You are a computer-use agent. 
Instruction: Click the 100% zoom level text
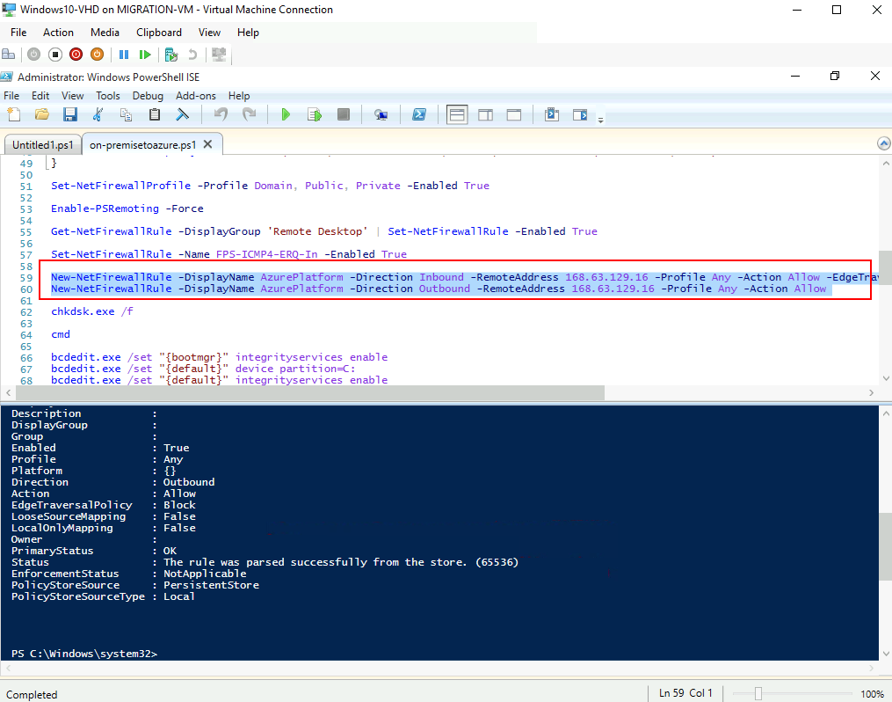pos(872,693)
